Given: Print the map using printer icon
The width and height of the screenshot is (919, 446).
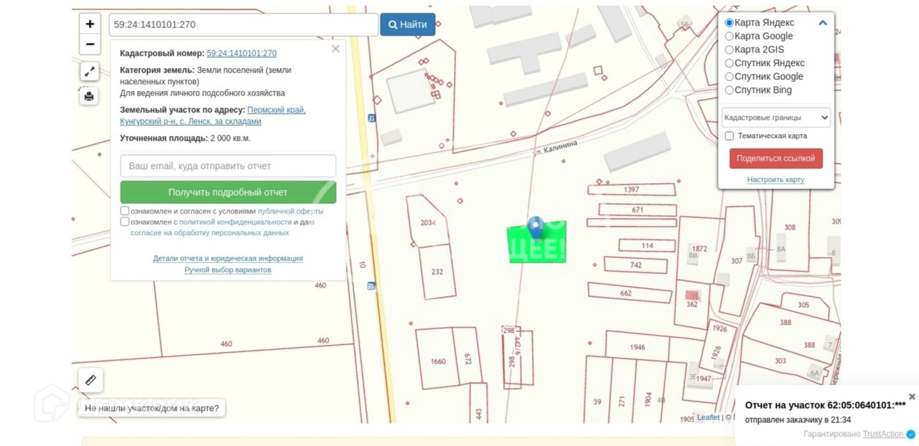Looking at the screenshot, I should (x=90, y=96).
